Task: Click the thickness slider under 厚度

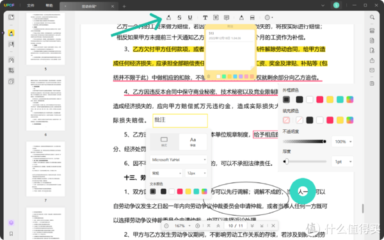Action: [305, 162]
